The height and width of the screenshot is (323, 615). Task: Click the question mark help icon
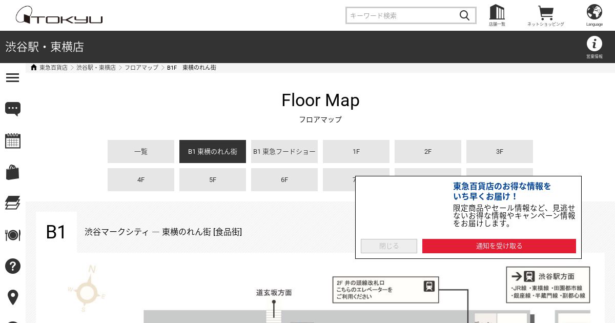[x=12, y=266]
